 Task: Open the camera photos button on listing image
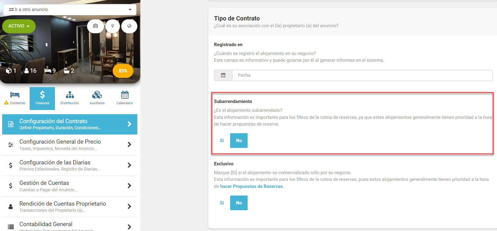(x=96, y=26)
